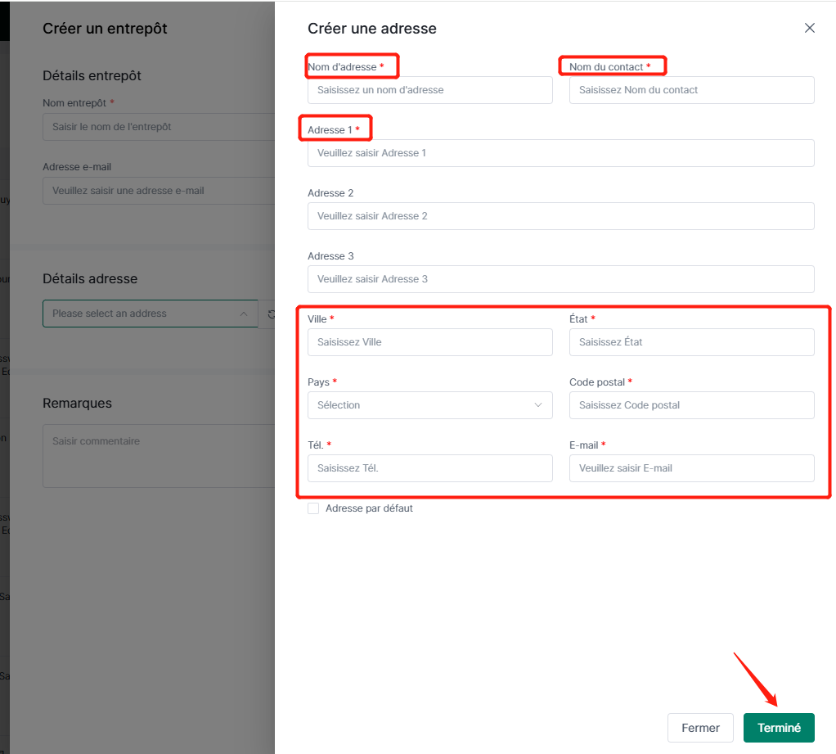Focus the Tél. phone input

pyautogui.click(x=429, y=468)
